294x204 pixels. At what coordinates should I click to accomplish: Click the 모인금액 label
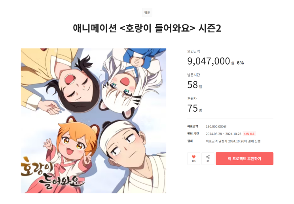tap(193, 51)
